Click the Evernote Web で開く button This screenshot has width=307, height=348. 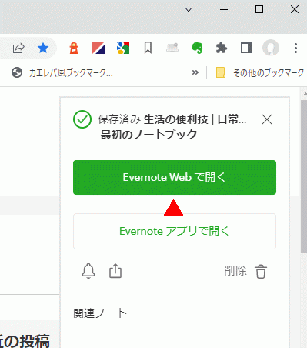[175, 177]
